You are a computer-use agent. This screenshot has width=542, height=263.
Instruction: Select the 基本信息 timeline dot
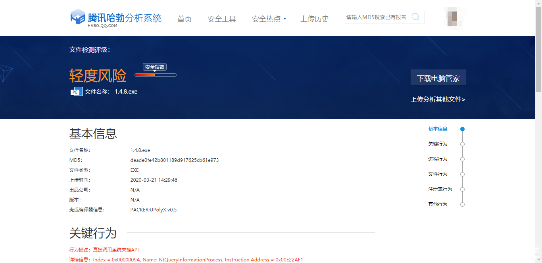pos(462,129)
